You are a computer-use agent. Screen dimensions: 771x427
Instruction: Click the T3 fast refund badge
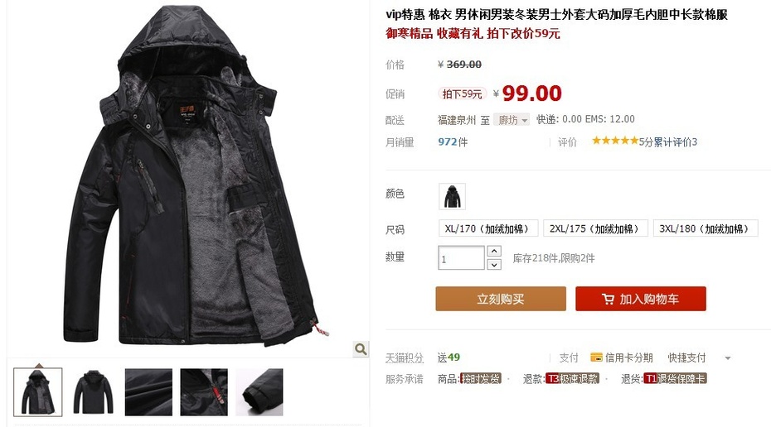click(x=572, y=378)
